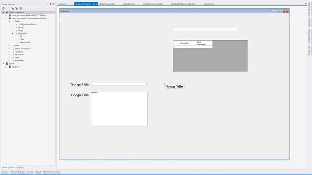312x175 pixels.
Task: Collapse the SongDB.dbo connection node
Action: pos(6,18)
